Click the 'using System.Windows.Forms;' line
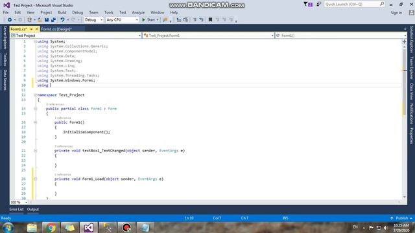Viewport: 415px width, 233px height. pos(66,80)
